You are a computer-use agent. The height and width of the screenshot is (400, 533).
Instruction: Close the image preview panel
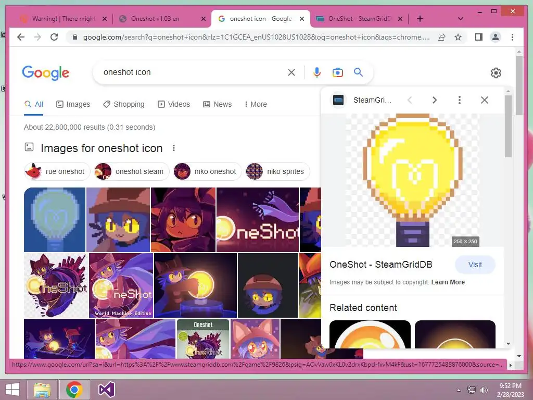(485, 100)
